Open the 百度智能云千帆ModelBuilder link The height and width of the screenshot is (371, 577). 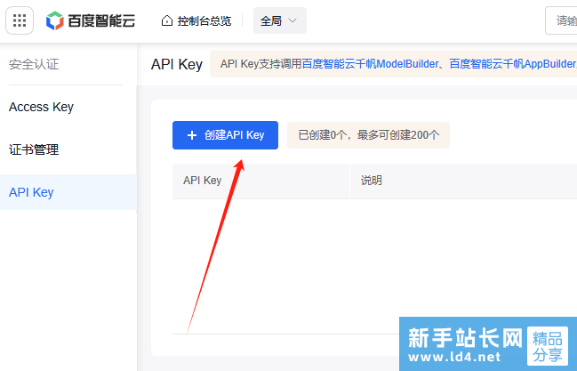point(370,64)
